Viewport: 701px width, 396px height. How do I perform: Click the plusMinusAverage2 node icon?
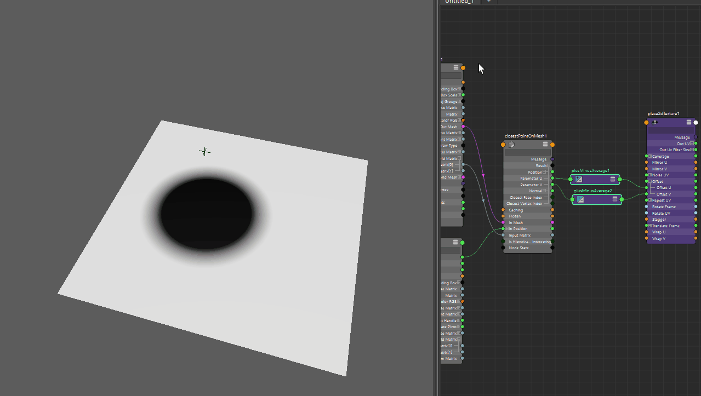pyautogui.click(x=580, y=199)
